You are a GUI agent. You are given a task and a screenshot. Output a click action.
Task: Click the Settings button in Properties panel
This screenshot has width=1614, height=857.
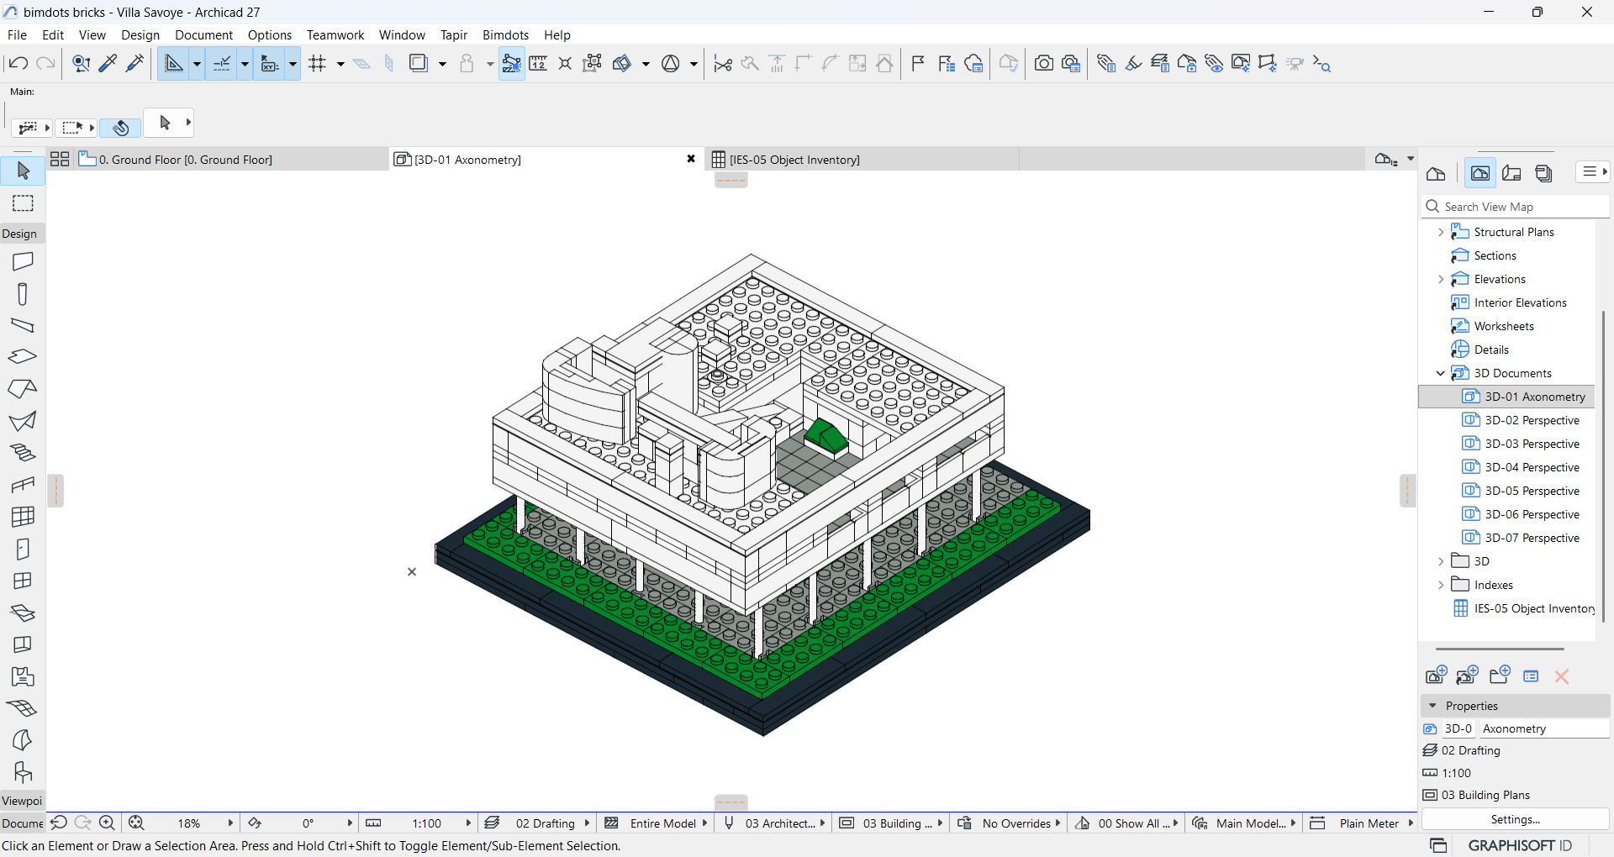point(1514,819)
